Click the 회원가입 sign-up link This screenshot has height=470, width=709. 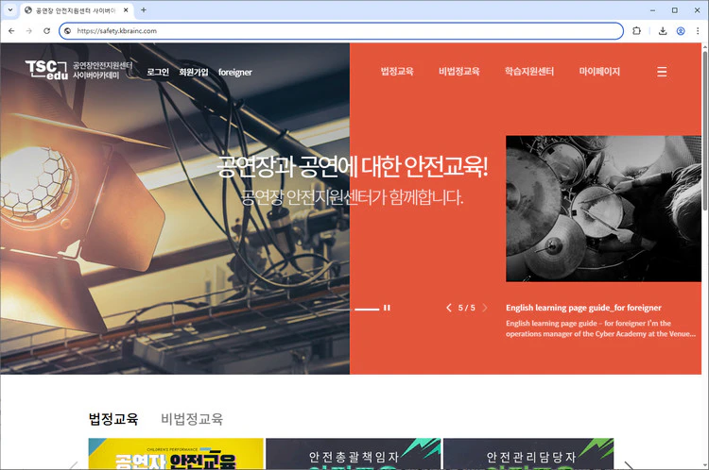coord(194,72)
